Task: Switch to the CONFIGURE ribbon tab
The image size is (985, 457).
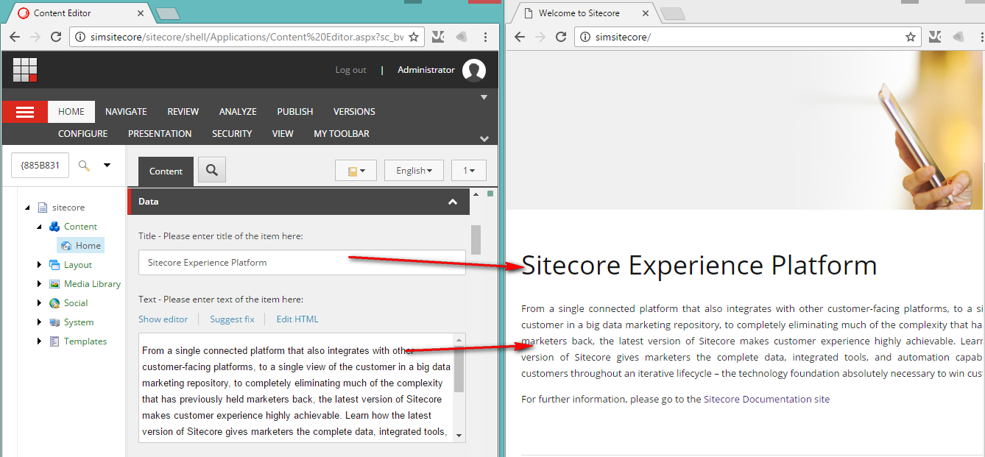Action: point(83,134)
